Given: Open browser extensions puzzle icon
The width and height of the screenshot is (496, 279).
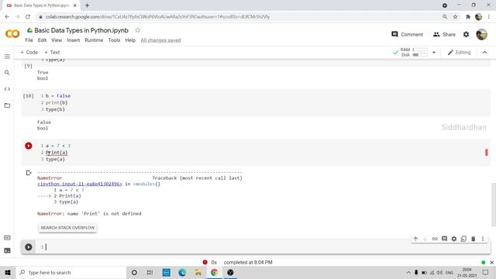Looking at the screenshot, I should pos(468,17).
